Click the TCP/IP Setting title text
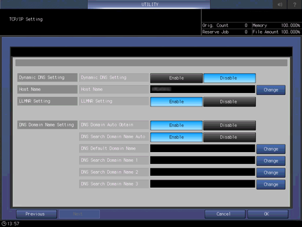Viewport: 302px width, 227px height. [26, 19]
